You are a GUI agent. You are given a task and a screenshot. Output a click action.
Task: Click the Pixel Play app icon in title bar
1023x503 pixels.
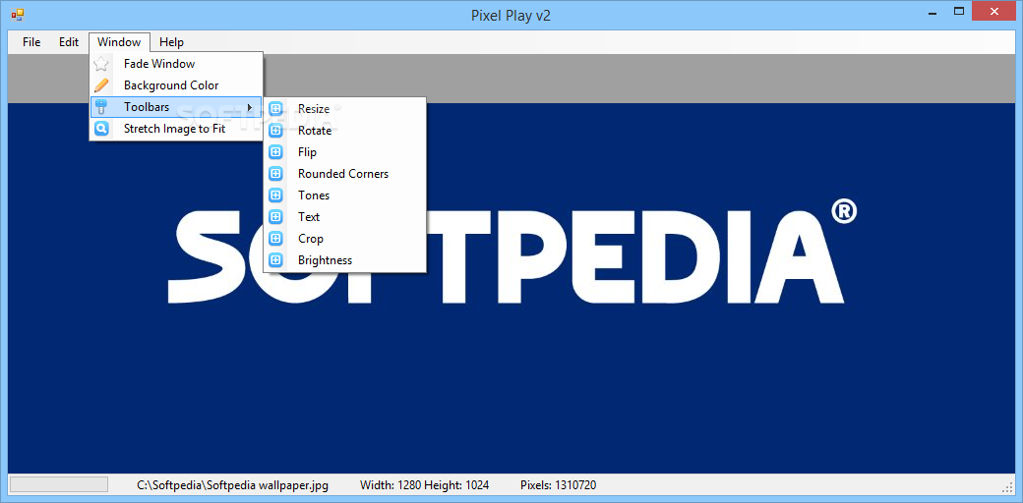coord(17,15)
